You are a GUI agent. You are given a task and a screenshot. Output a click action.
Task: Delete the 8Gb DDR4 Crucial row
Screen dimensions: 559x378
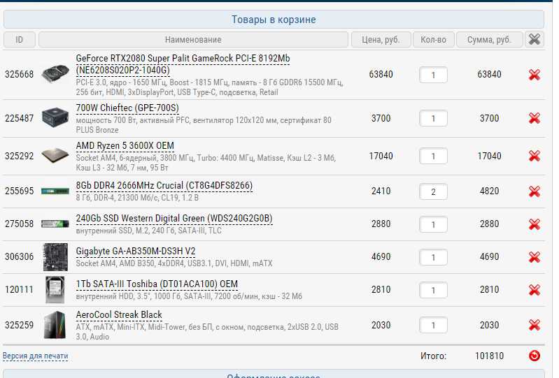(x=535, y=191)
